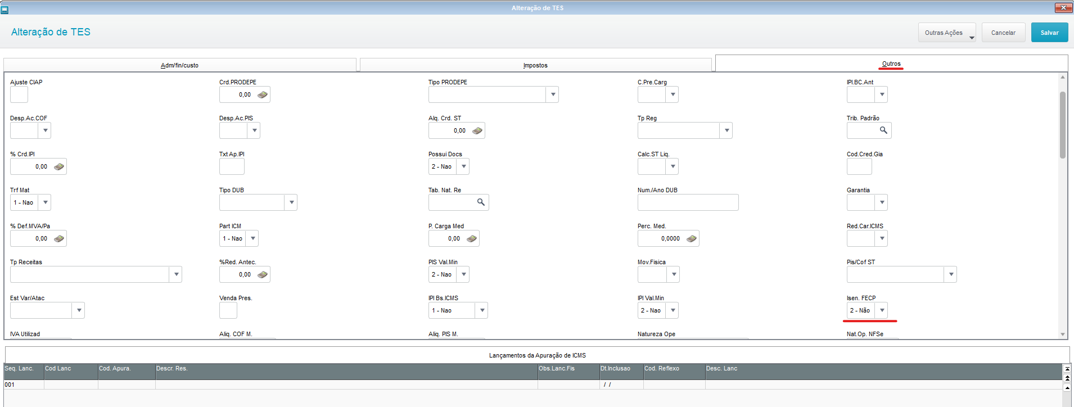The height and width of the screenshot is (407, 1074).
Task: Toggle the Venda Pres. checkbox
Action: pos(228,311)
